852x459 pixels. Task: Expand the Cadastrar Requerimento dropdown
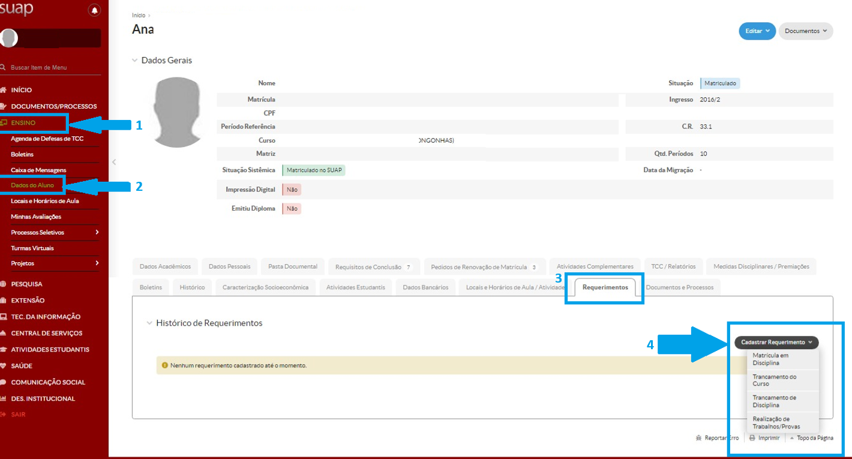(776, 343)
